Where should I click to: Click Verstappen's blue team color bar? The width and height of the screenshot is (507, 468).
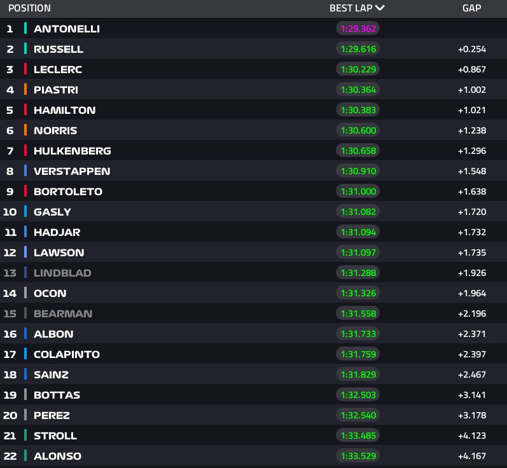coord(25,171)
